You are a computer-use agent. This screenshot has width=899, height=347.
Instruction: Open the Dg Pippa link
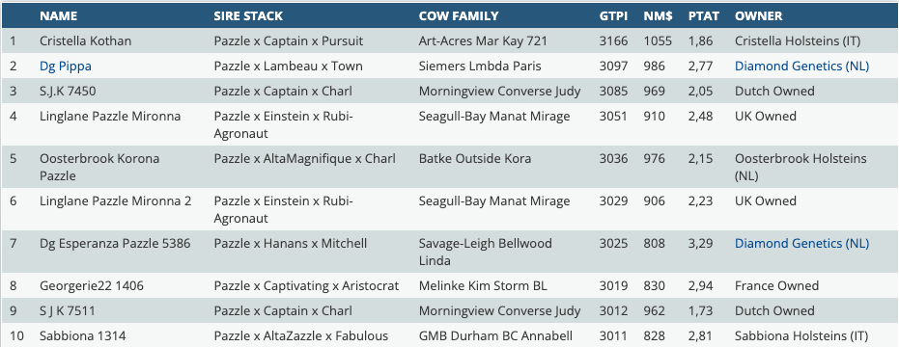(66, 67)
